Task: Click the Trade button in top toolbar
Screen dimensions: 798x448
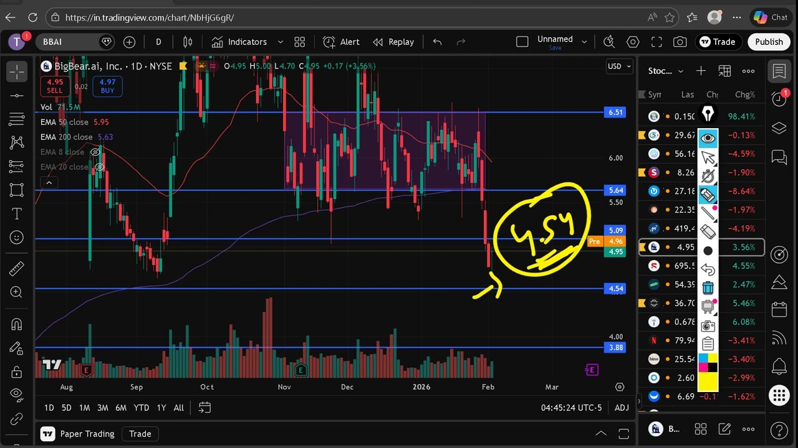Action: tap(718, 42)
